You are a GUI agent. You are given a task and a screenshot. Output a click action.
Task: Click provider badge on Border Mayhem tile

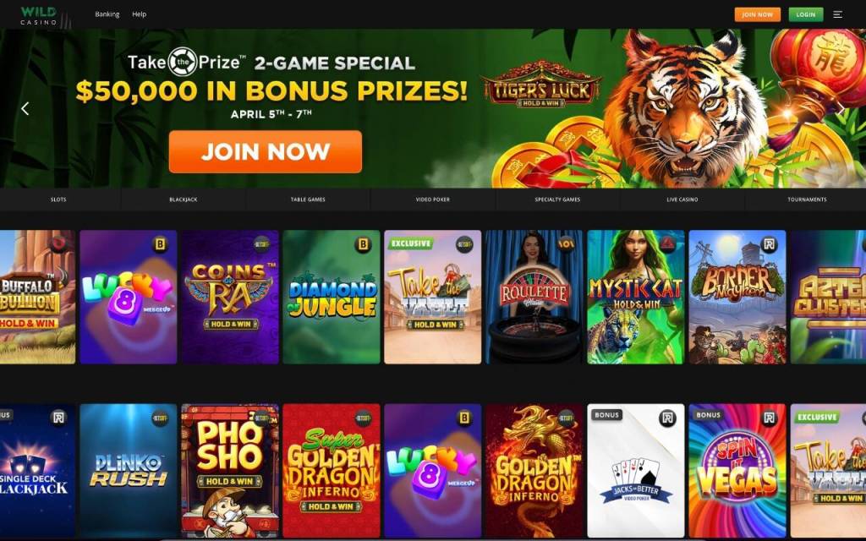coord(769,244)
